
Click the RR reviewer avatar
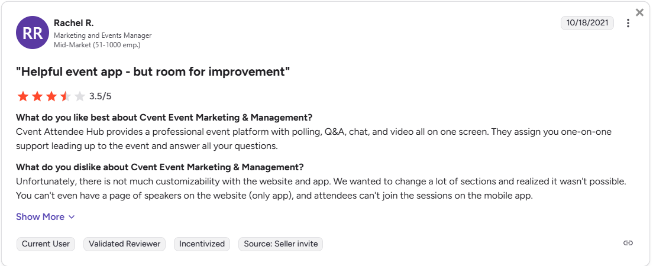pos(33,33)
